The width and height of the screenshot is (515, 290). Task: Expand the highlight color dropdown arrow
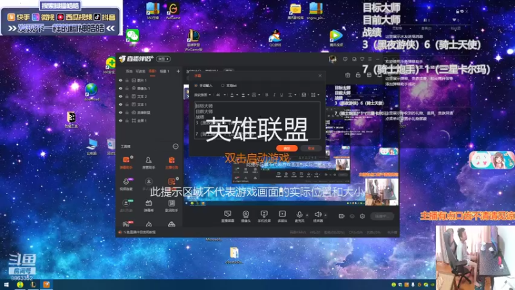coord(248,95)
